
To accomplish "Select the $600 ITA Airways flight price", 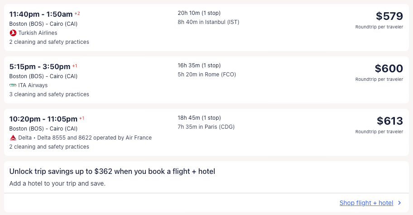I will pos(389,69).
